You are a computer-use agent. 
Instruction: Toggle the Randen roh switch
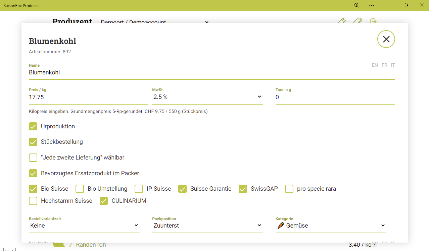[62, 245]
